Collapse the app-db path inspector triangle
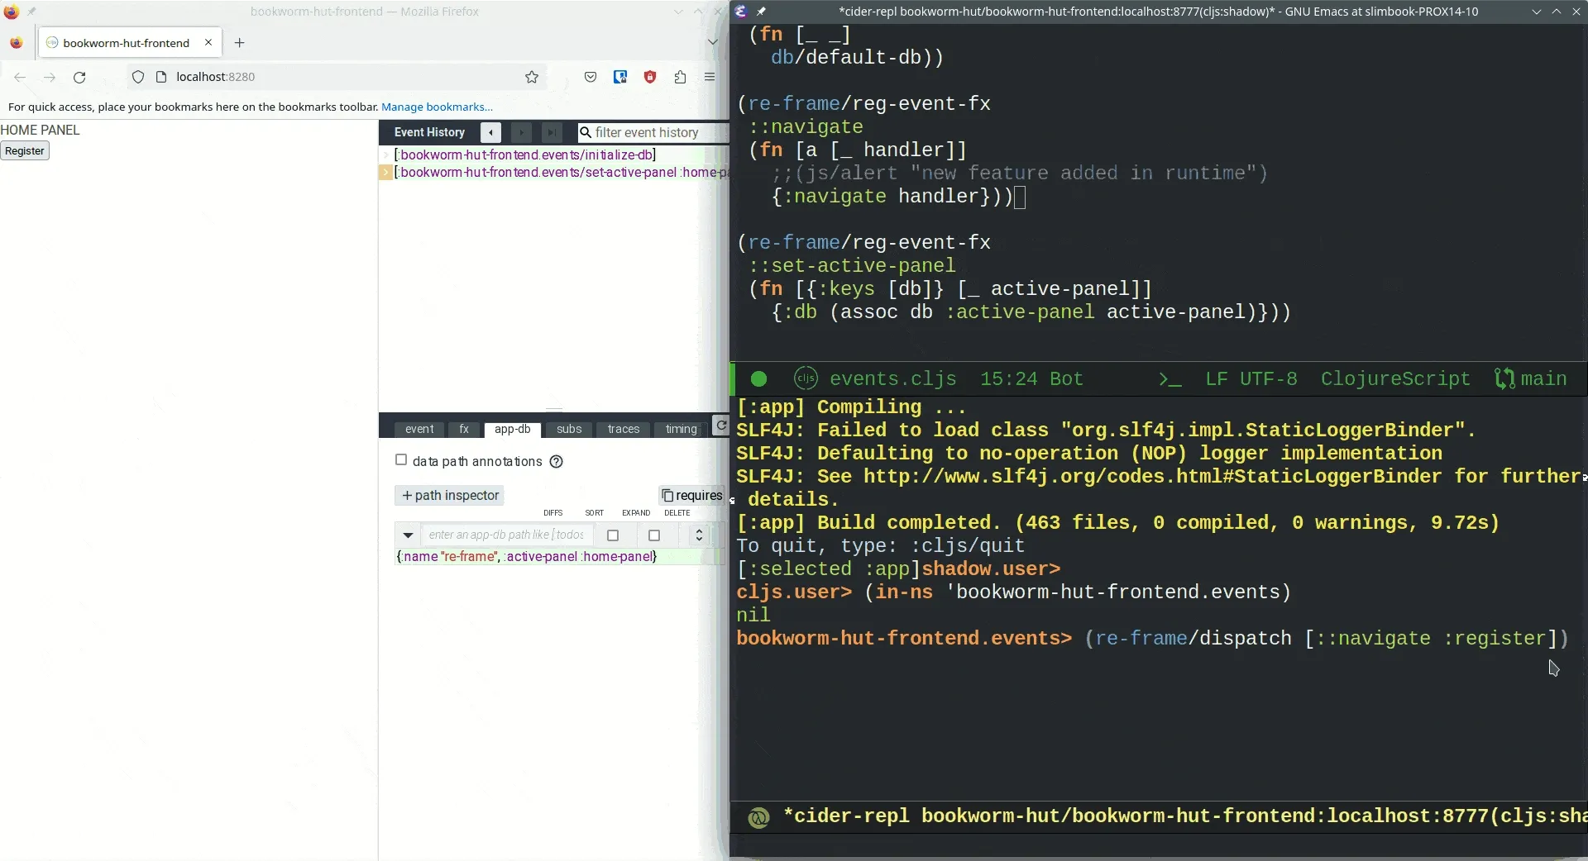1588x861 pixels. (408, 535)
